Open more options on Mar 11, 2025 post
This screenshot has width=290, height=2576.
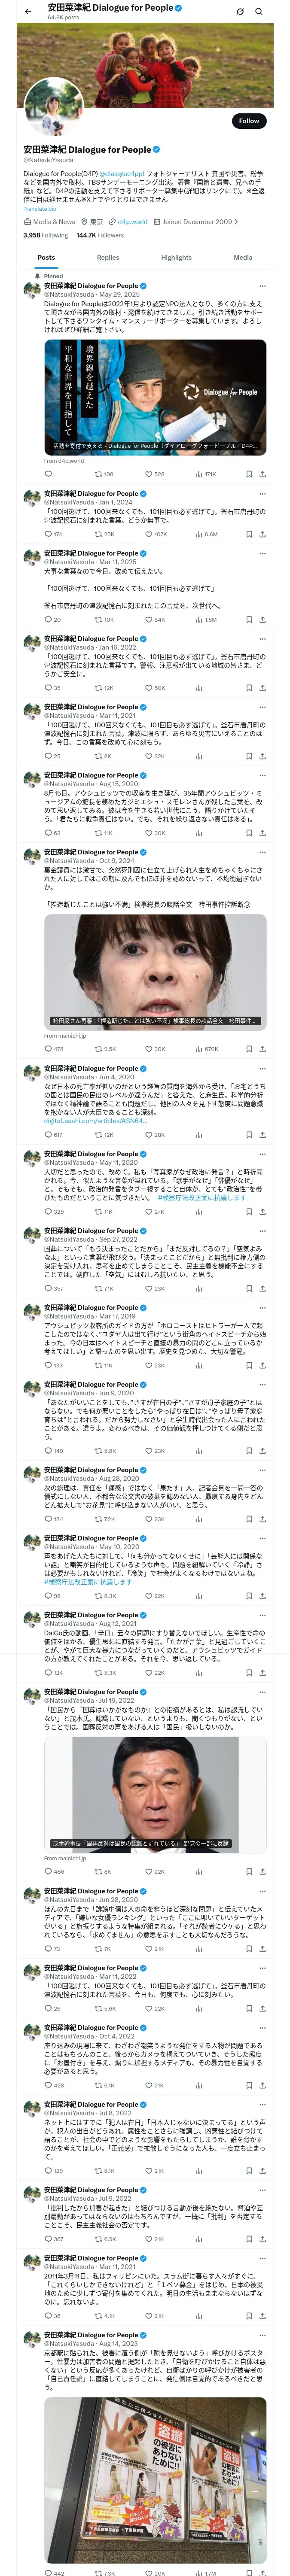tap(263, 553)
